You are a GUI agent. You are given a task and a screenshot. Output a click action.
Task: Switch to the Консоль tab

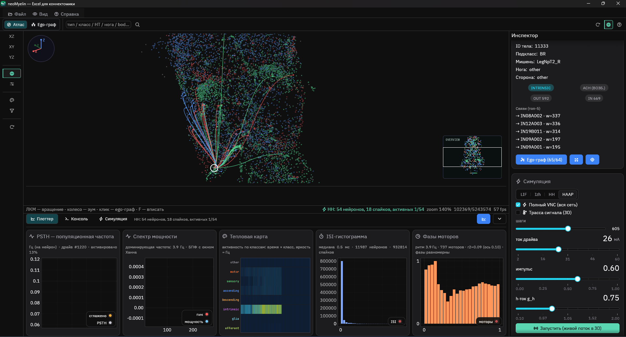pos(76,219)
